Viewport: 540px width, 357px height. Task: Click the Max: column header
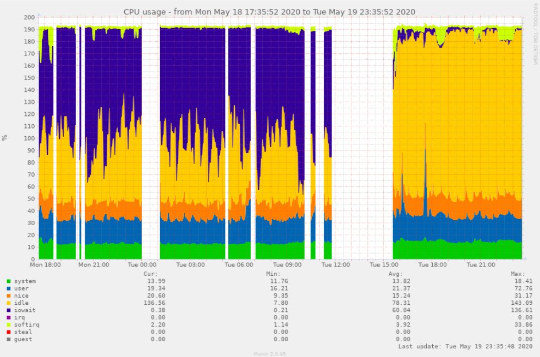coord(518,274)
